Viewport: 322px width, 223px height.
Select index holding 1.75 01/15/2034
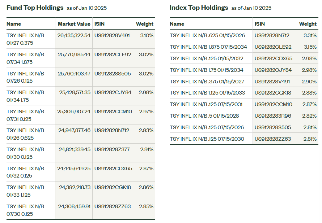pyautogui.click(x=206, y=70)
